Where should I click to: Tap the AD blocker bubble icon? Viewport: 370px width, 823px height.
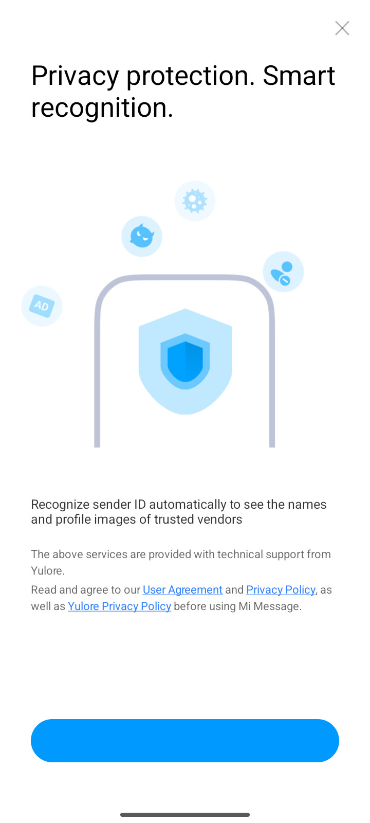(x=42, y=306)
